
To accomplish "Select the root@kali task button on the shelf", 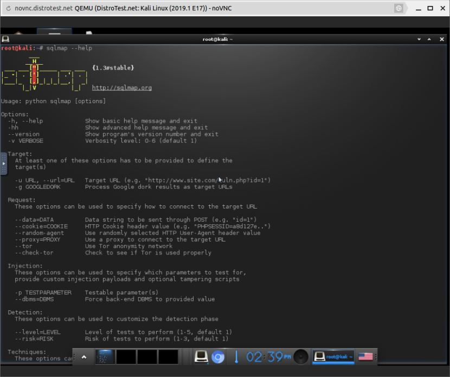I will click(333, 357).
